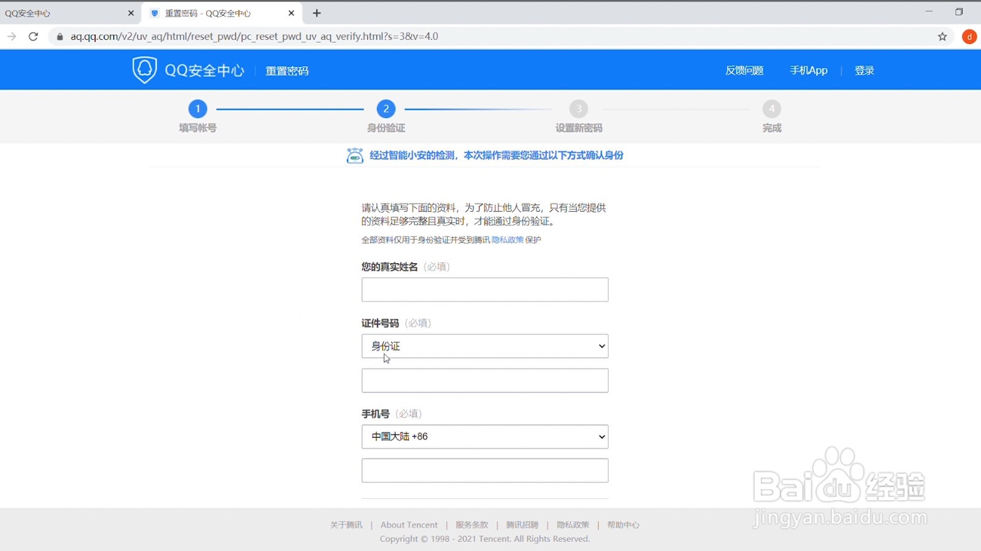
Task: Switch to the first QQ安全中心 tab
Action: 71,13
